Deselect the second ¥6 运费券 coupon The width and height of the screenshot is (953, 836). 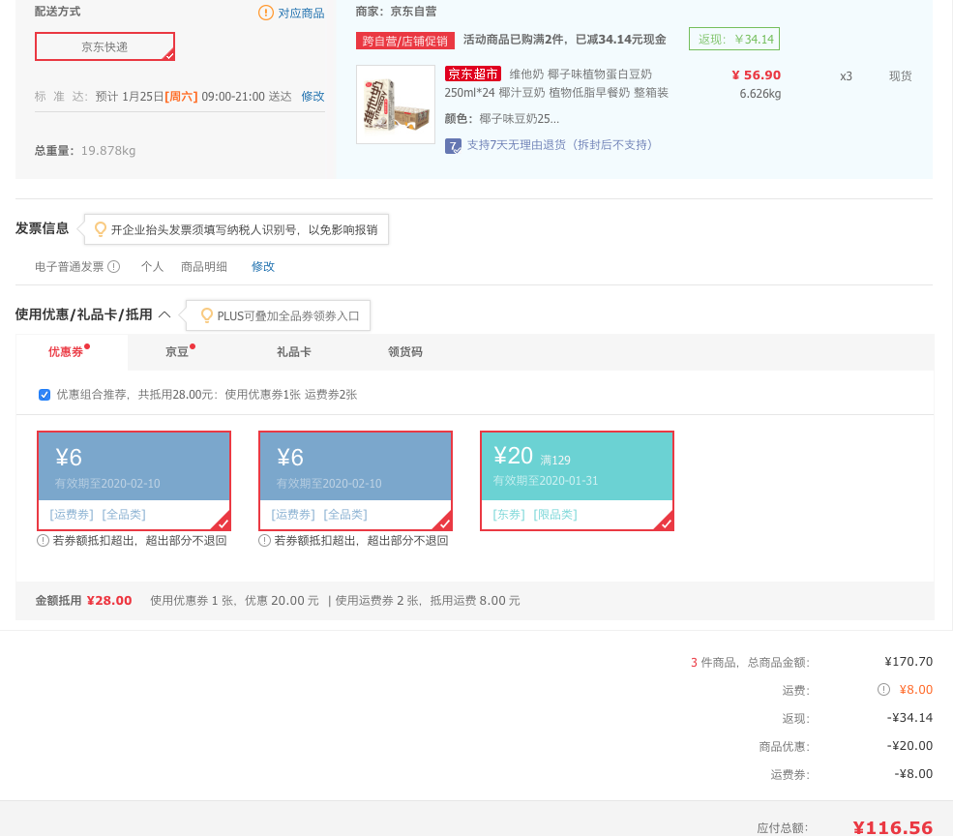pos(355,481)
